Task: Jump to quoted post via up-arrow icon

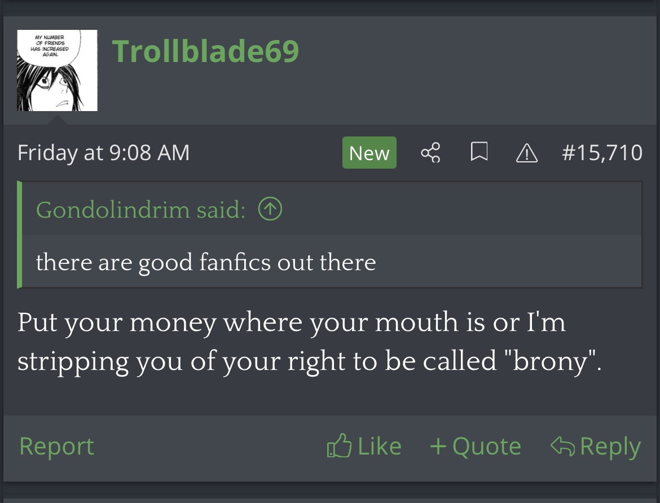Action: pyautogui.click(x=270, y=210)
